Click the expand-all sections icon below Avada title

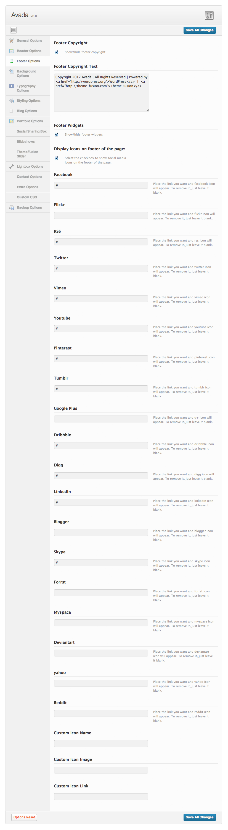13,30
